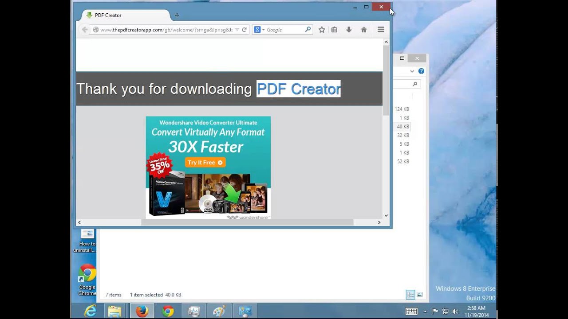Open the Firefox hamburger menu

(x=381, y=30)
